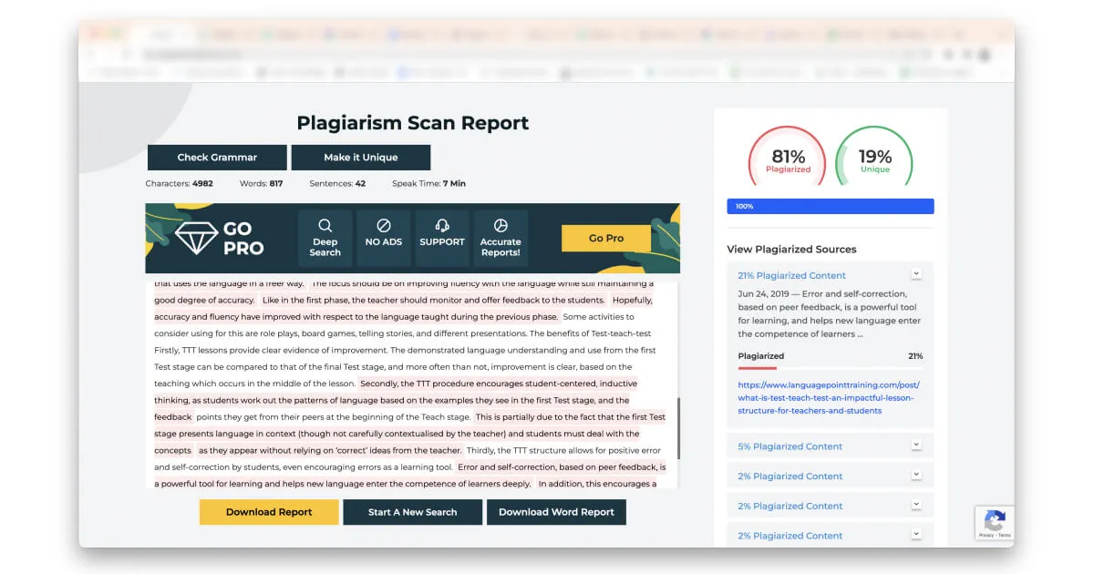Click the Download Word Report button

[556, 512]
